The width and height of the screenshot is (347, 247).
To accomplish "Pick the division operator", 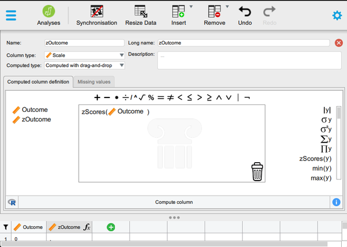I will (125, 98).
